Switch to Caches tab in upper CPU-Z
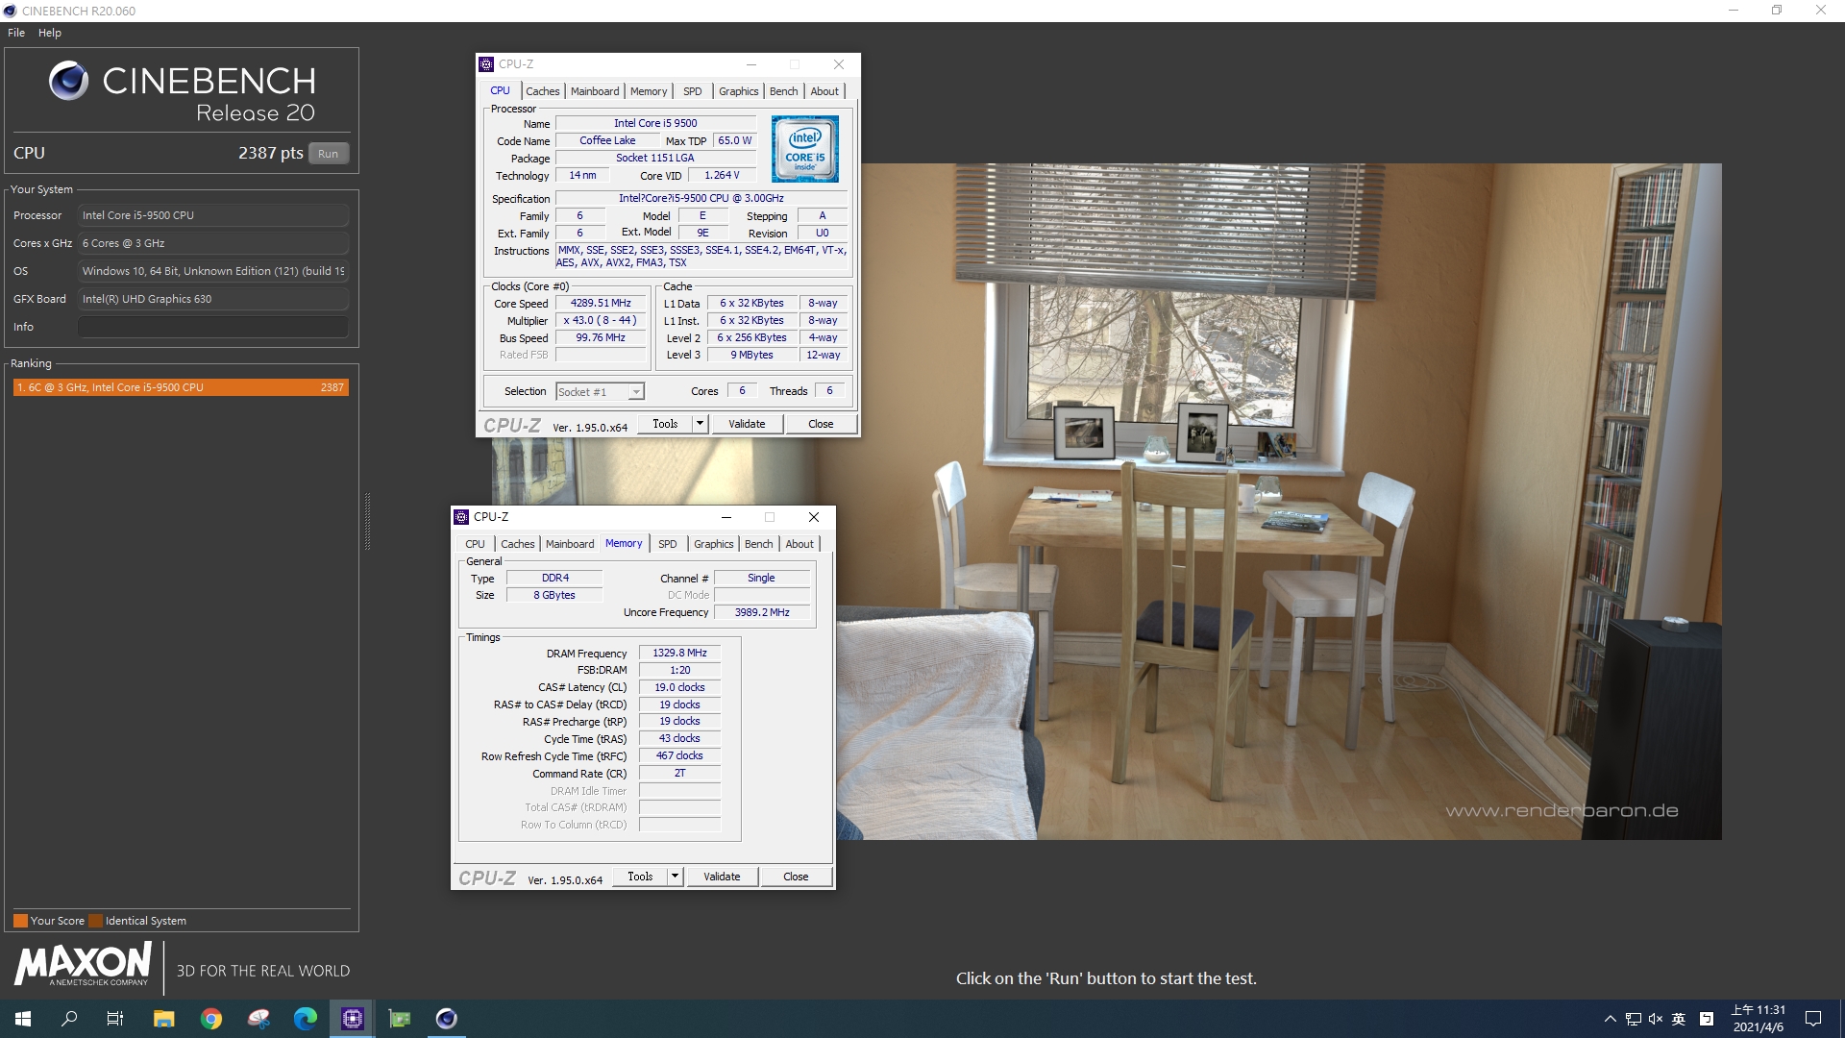 (543, 91)
